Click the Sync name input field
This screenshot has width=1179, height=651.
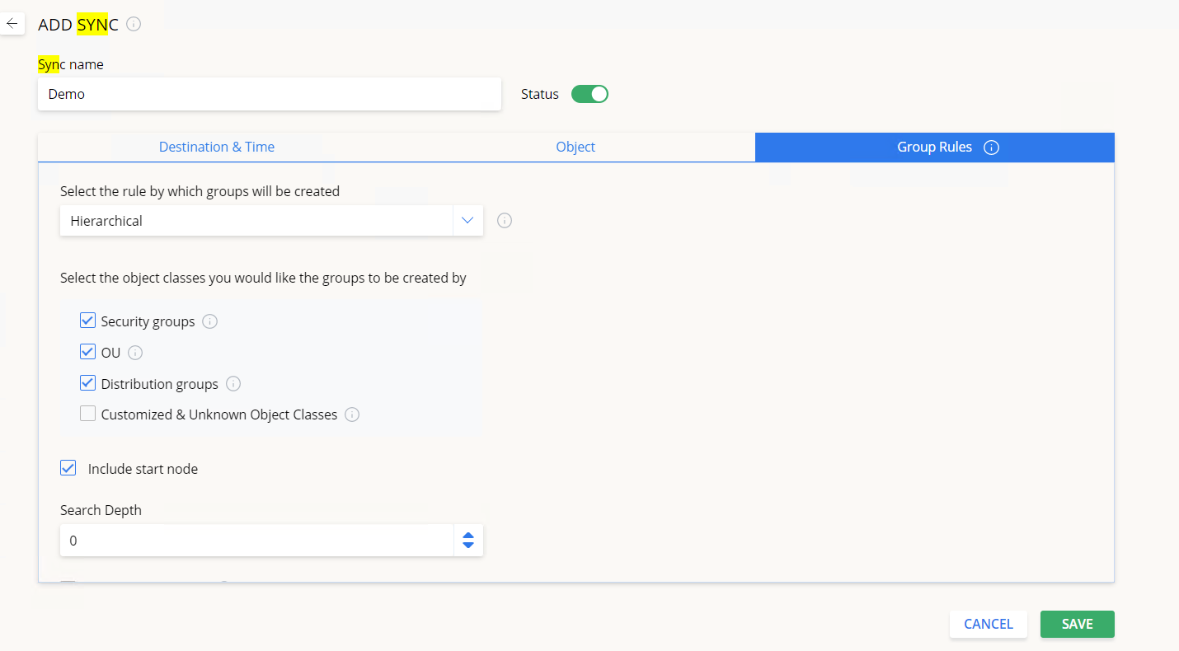[x=269, y=94]
